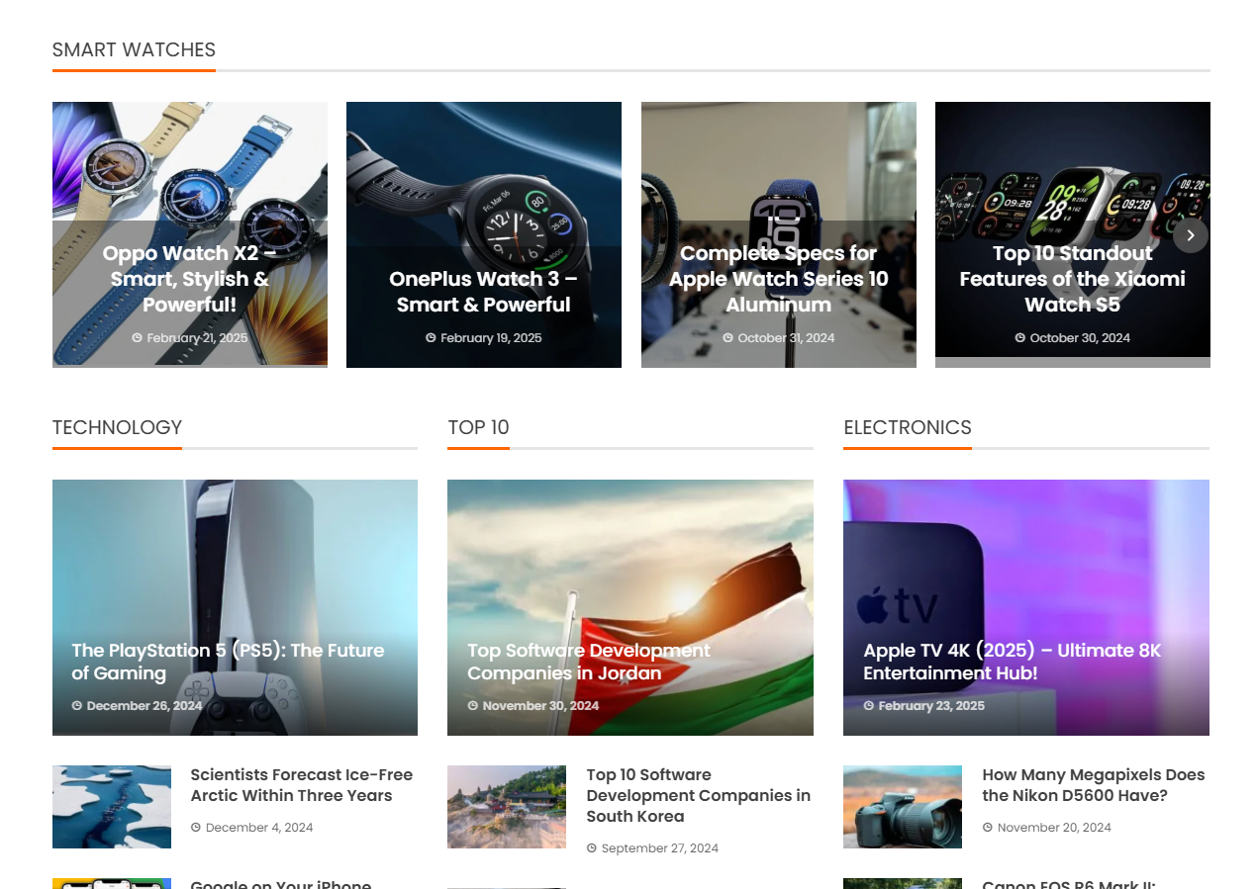Click the Nikon camera thumbnail image
The image size is (1257, 889).
coord(902,807)
